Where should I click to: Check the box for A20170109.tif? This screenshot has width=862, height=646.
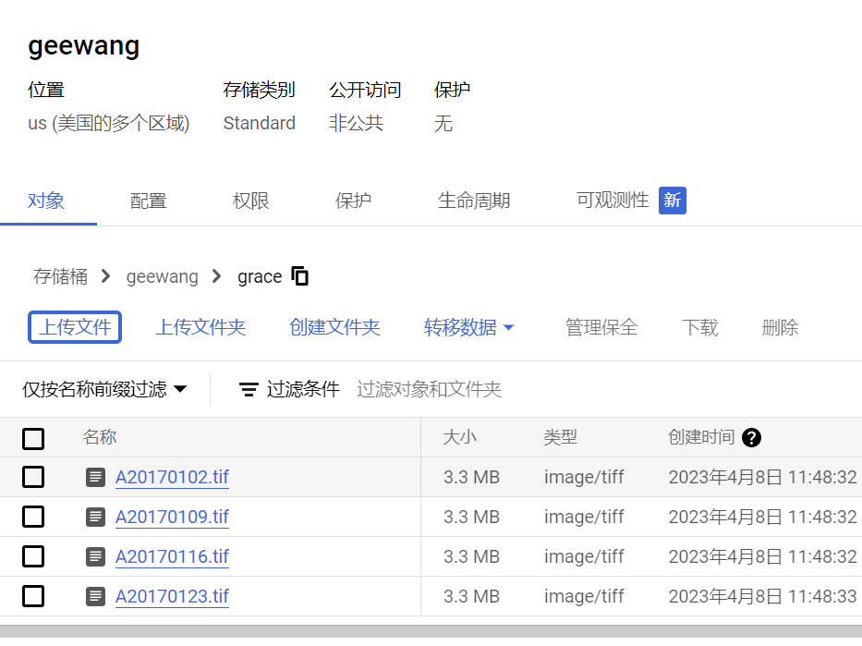(x=33, y=517)
